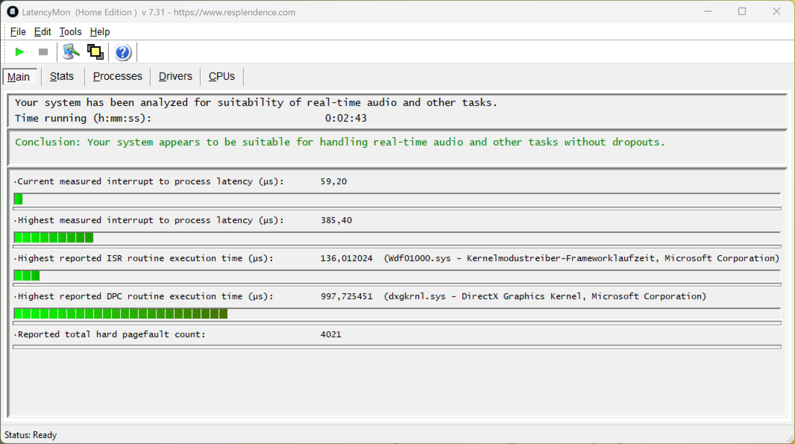Minimize the LatencyMon window

(708, 12)
